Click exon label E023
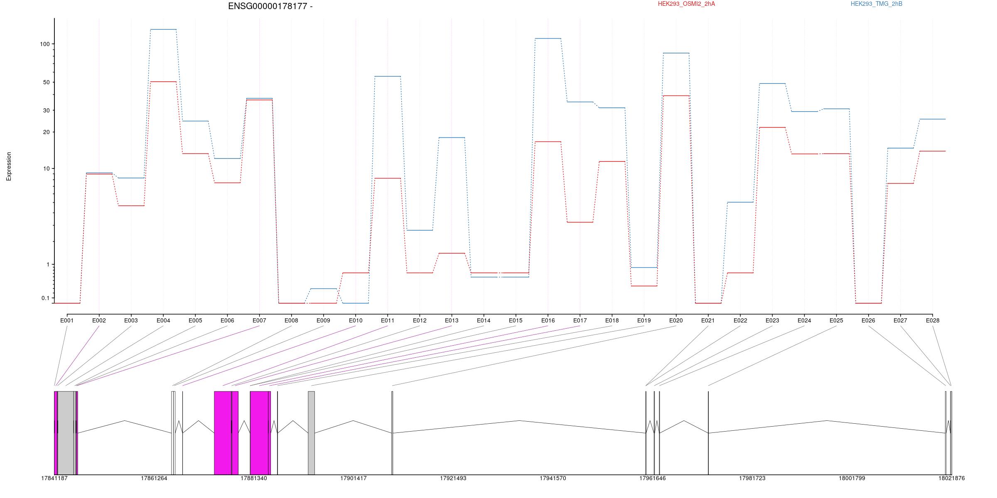Image resolution: width=997 pixels, height=498 pixels. click(772, 320)
